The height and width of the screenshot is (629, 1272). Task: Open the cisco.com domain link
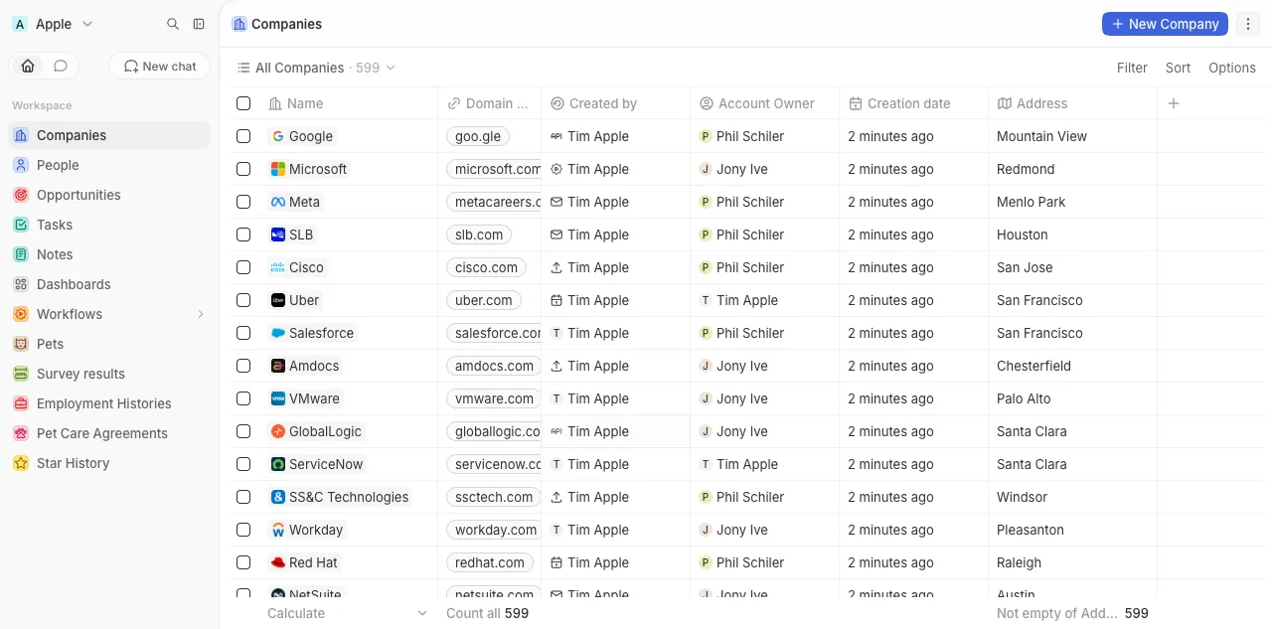[x=486, y=267]
